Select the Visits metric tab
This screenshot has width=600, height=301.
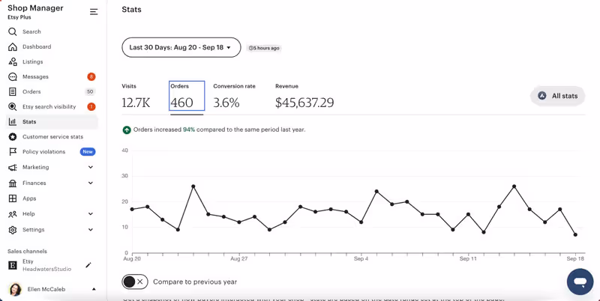pos(136,97)
